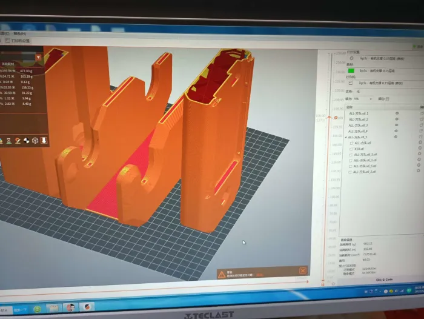Click the black-and-white circle view icon
The height and width of the screenshot is (319, 424).
(x=26, y=141)
